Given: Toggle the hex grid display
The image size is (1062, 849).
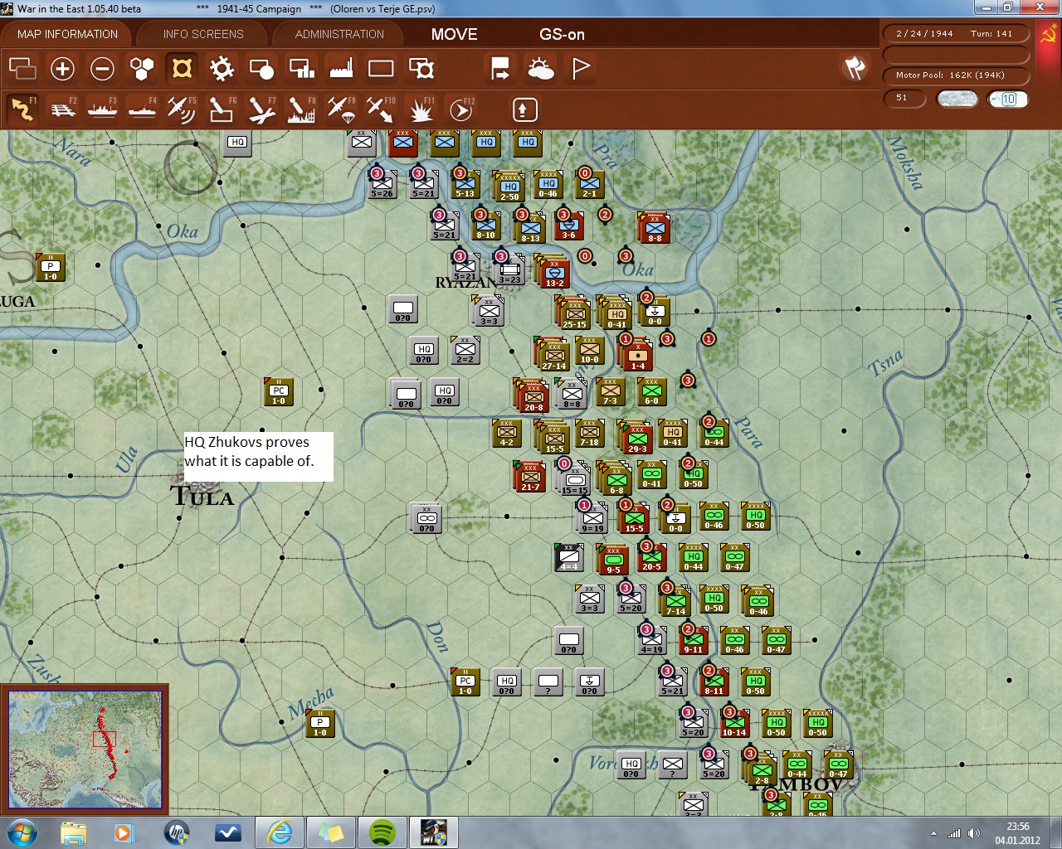Looking at the screenshot, I should click(x=142, y=68).
